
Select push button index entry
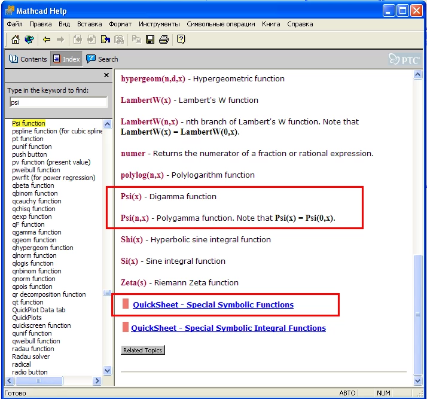(29, 154)
